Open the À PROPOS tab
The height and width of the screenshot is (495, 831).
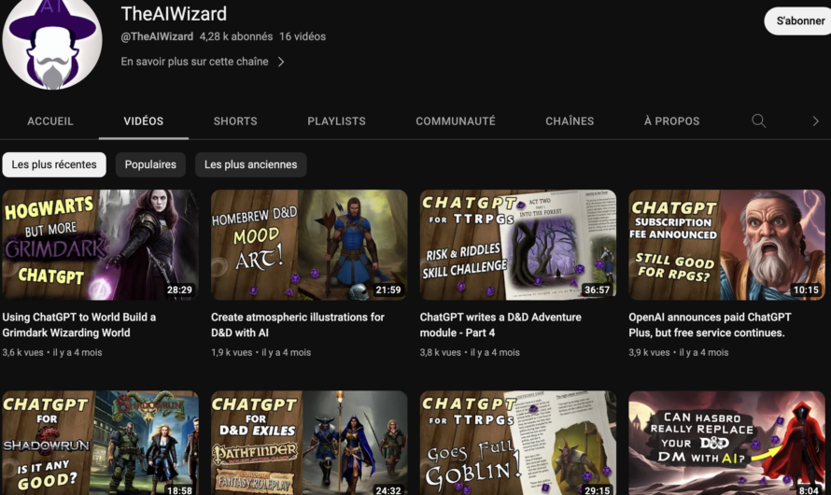(671, 121)
